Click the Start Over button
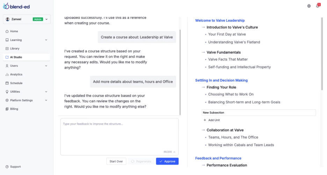327x175 pixels. (x=116, y=161)
